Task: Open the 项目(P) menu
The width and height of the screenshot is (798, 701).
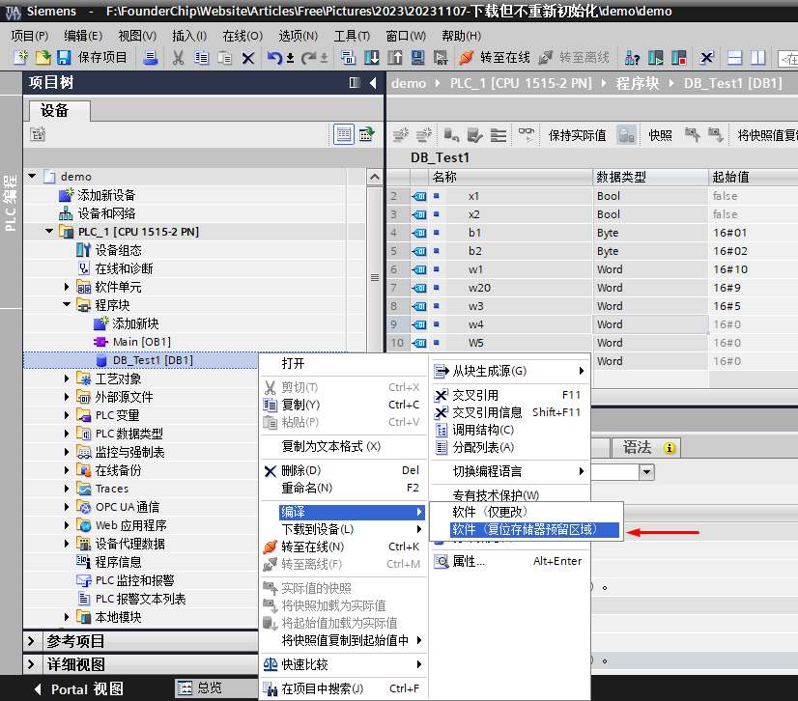Action: pos(30,36)
